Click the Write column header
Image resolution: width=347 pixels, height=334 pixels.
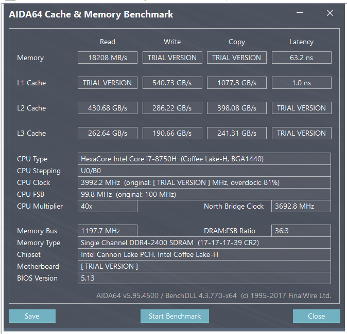click(x=172, y=42)
